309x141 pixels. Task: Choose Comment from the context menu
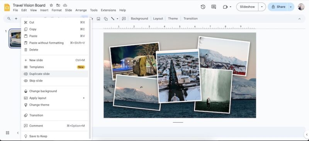(54, 126)
